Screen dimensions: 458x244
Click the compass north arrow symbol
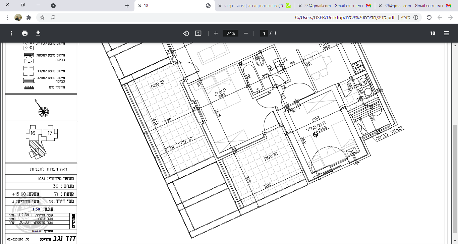tap(42, 109)
